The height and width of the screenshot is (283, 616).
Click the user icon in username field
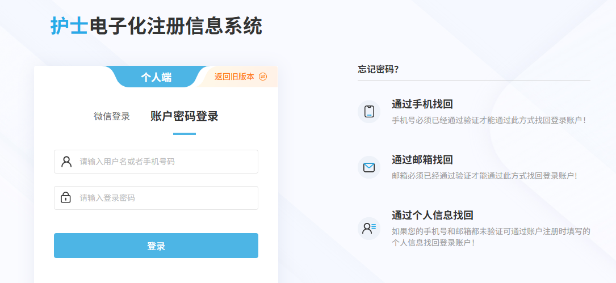coord(66,162)
